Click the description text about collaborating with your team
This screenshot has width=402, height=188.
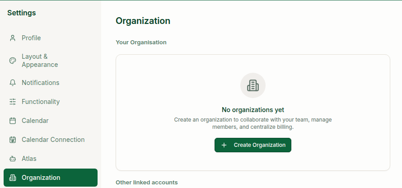253,123
